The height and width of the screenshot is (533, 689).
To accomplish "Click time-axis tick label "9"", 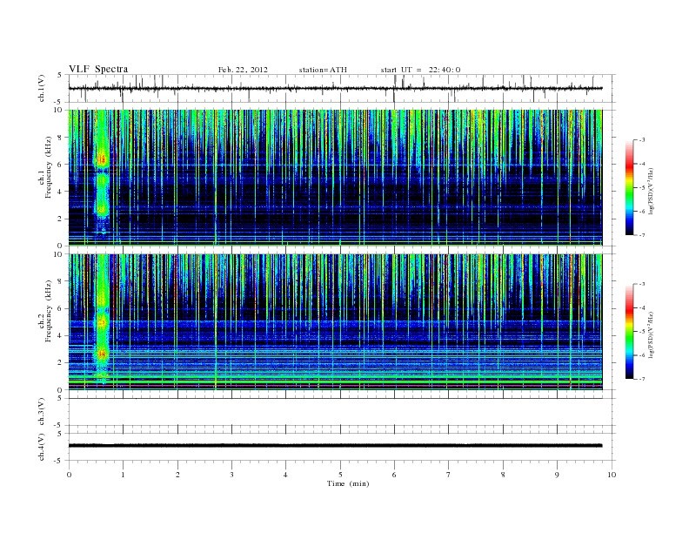I will coord(557,475).
